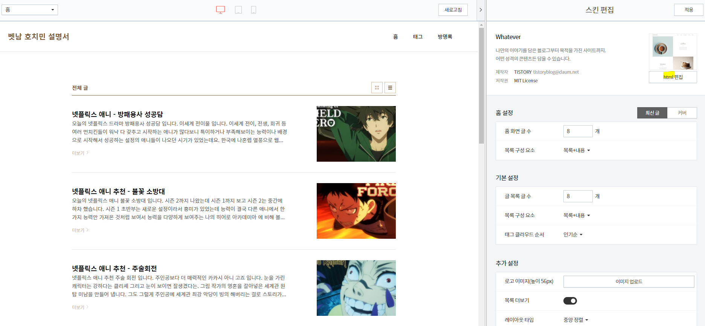Open the 불꽃 소방대 post thumbnail
Viewport: 705px width, 326px height.
pyautogui.click(x=356, y=211)
